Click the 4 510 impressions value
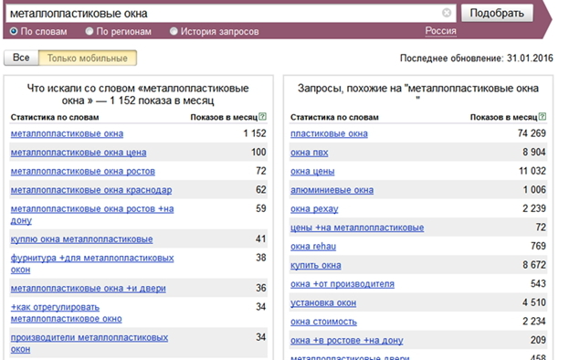569x360 pixels. (534, 302)
